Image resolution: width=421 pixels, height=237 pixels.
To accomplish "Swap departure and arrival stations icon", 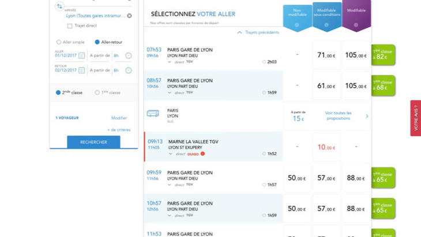I will click(59, 6).
